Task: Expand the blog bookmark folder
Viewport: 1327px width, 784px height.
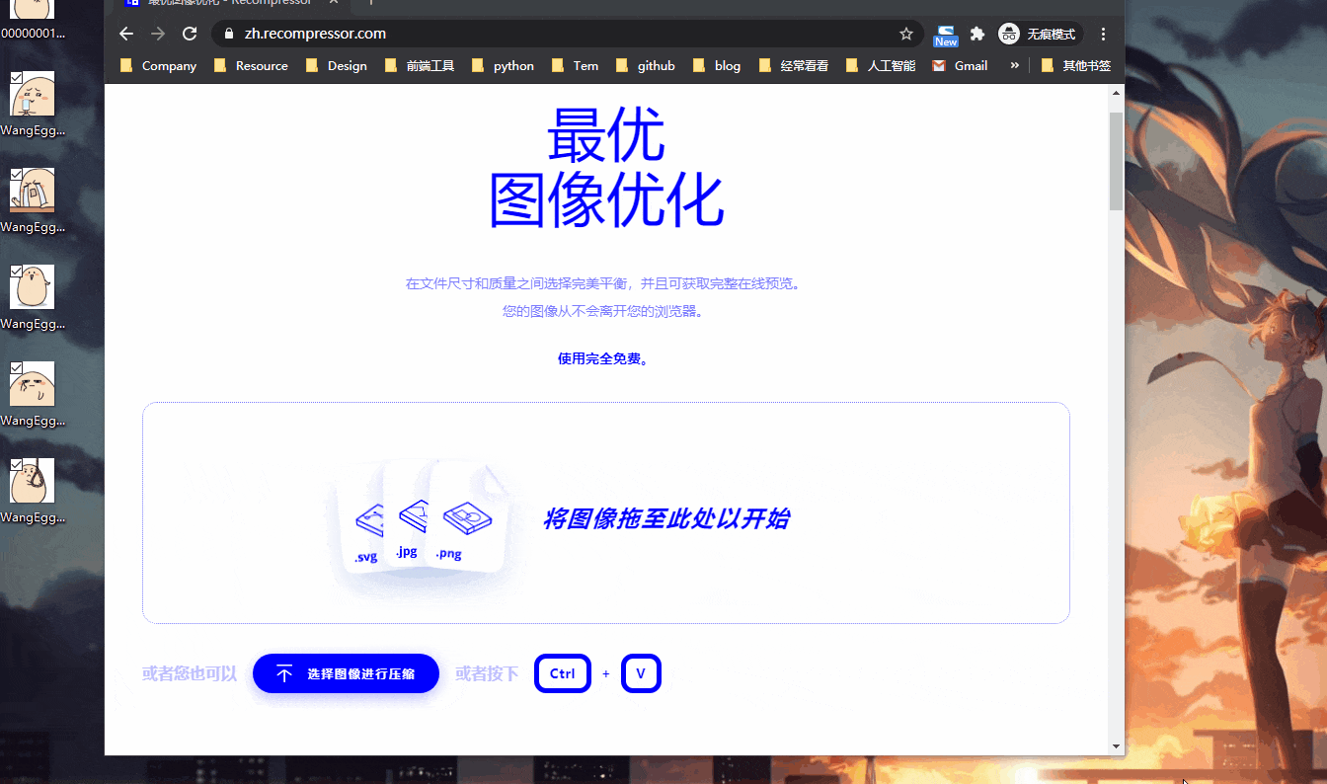Action: point(717,66)
